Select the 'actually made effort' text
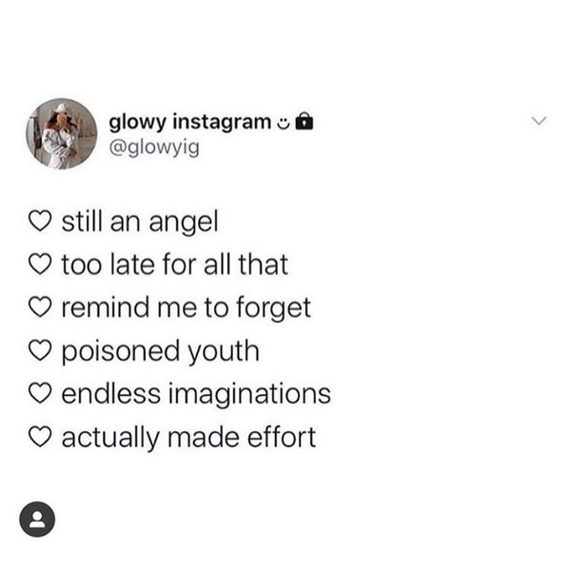 [x=188, y=438]
